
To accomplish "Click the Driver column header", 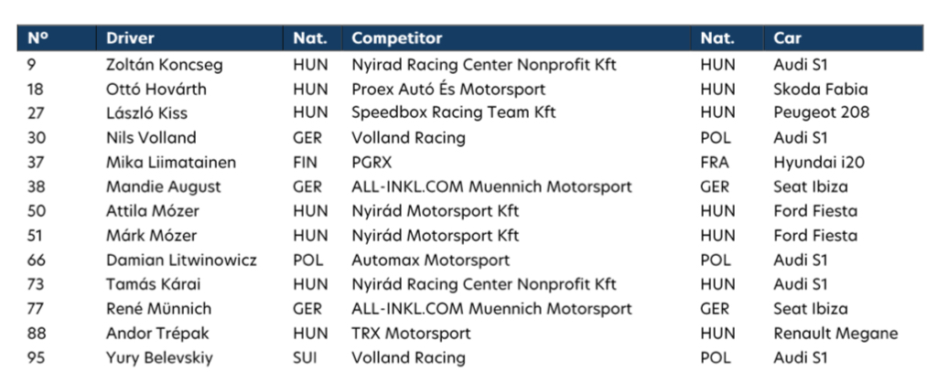I will click(130, 38).
